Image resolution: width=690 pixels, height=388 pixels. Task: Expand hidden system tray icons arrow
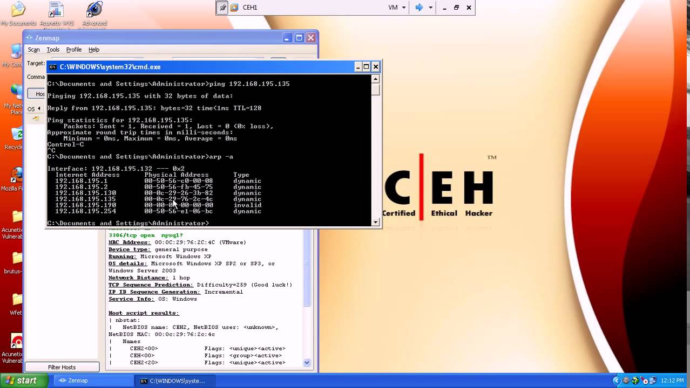click(x=617, y=380)
